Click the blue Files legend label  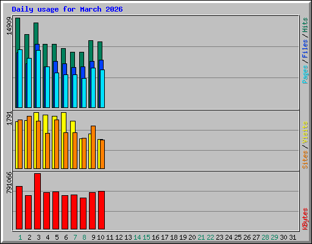pyautogui.click(x=305, y=49)
